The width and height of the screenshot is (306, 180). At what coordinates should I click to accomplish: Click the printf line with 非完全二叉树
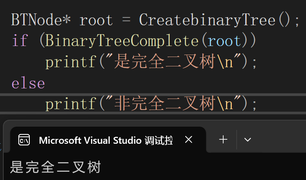(x=151, y=103)
